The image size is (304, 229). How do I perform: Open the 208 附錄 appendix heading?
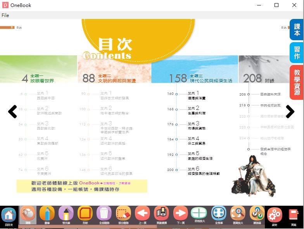(259, 79)
